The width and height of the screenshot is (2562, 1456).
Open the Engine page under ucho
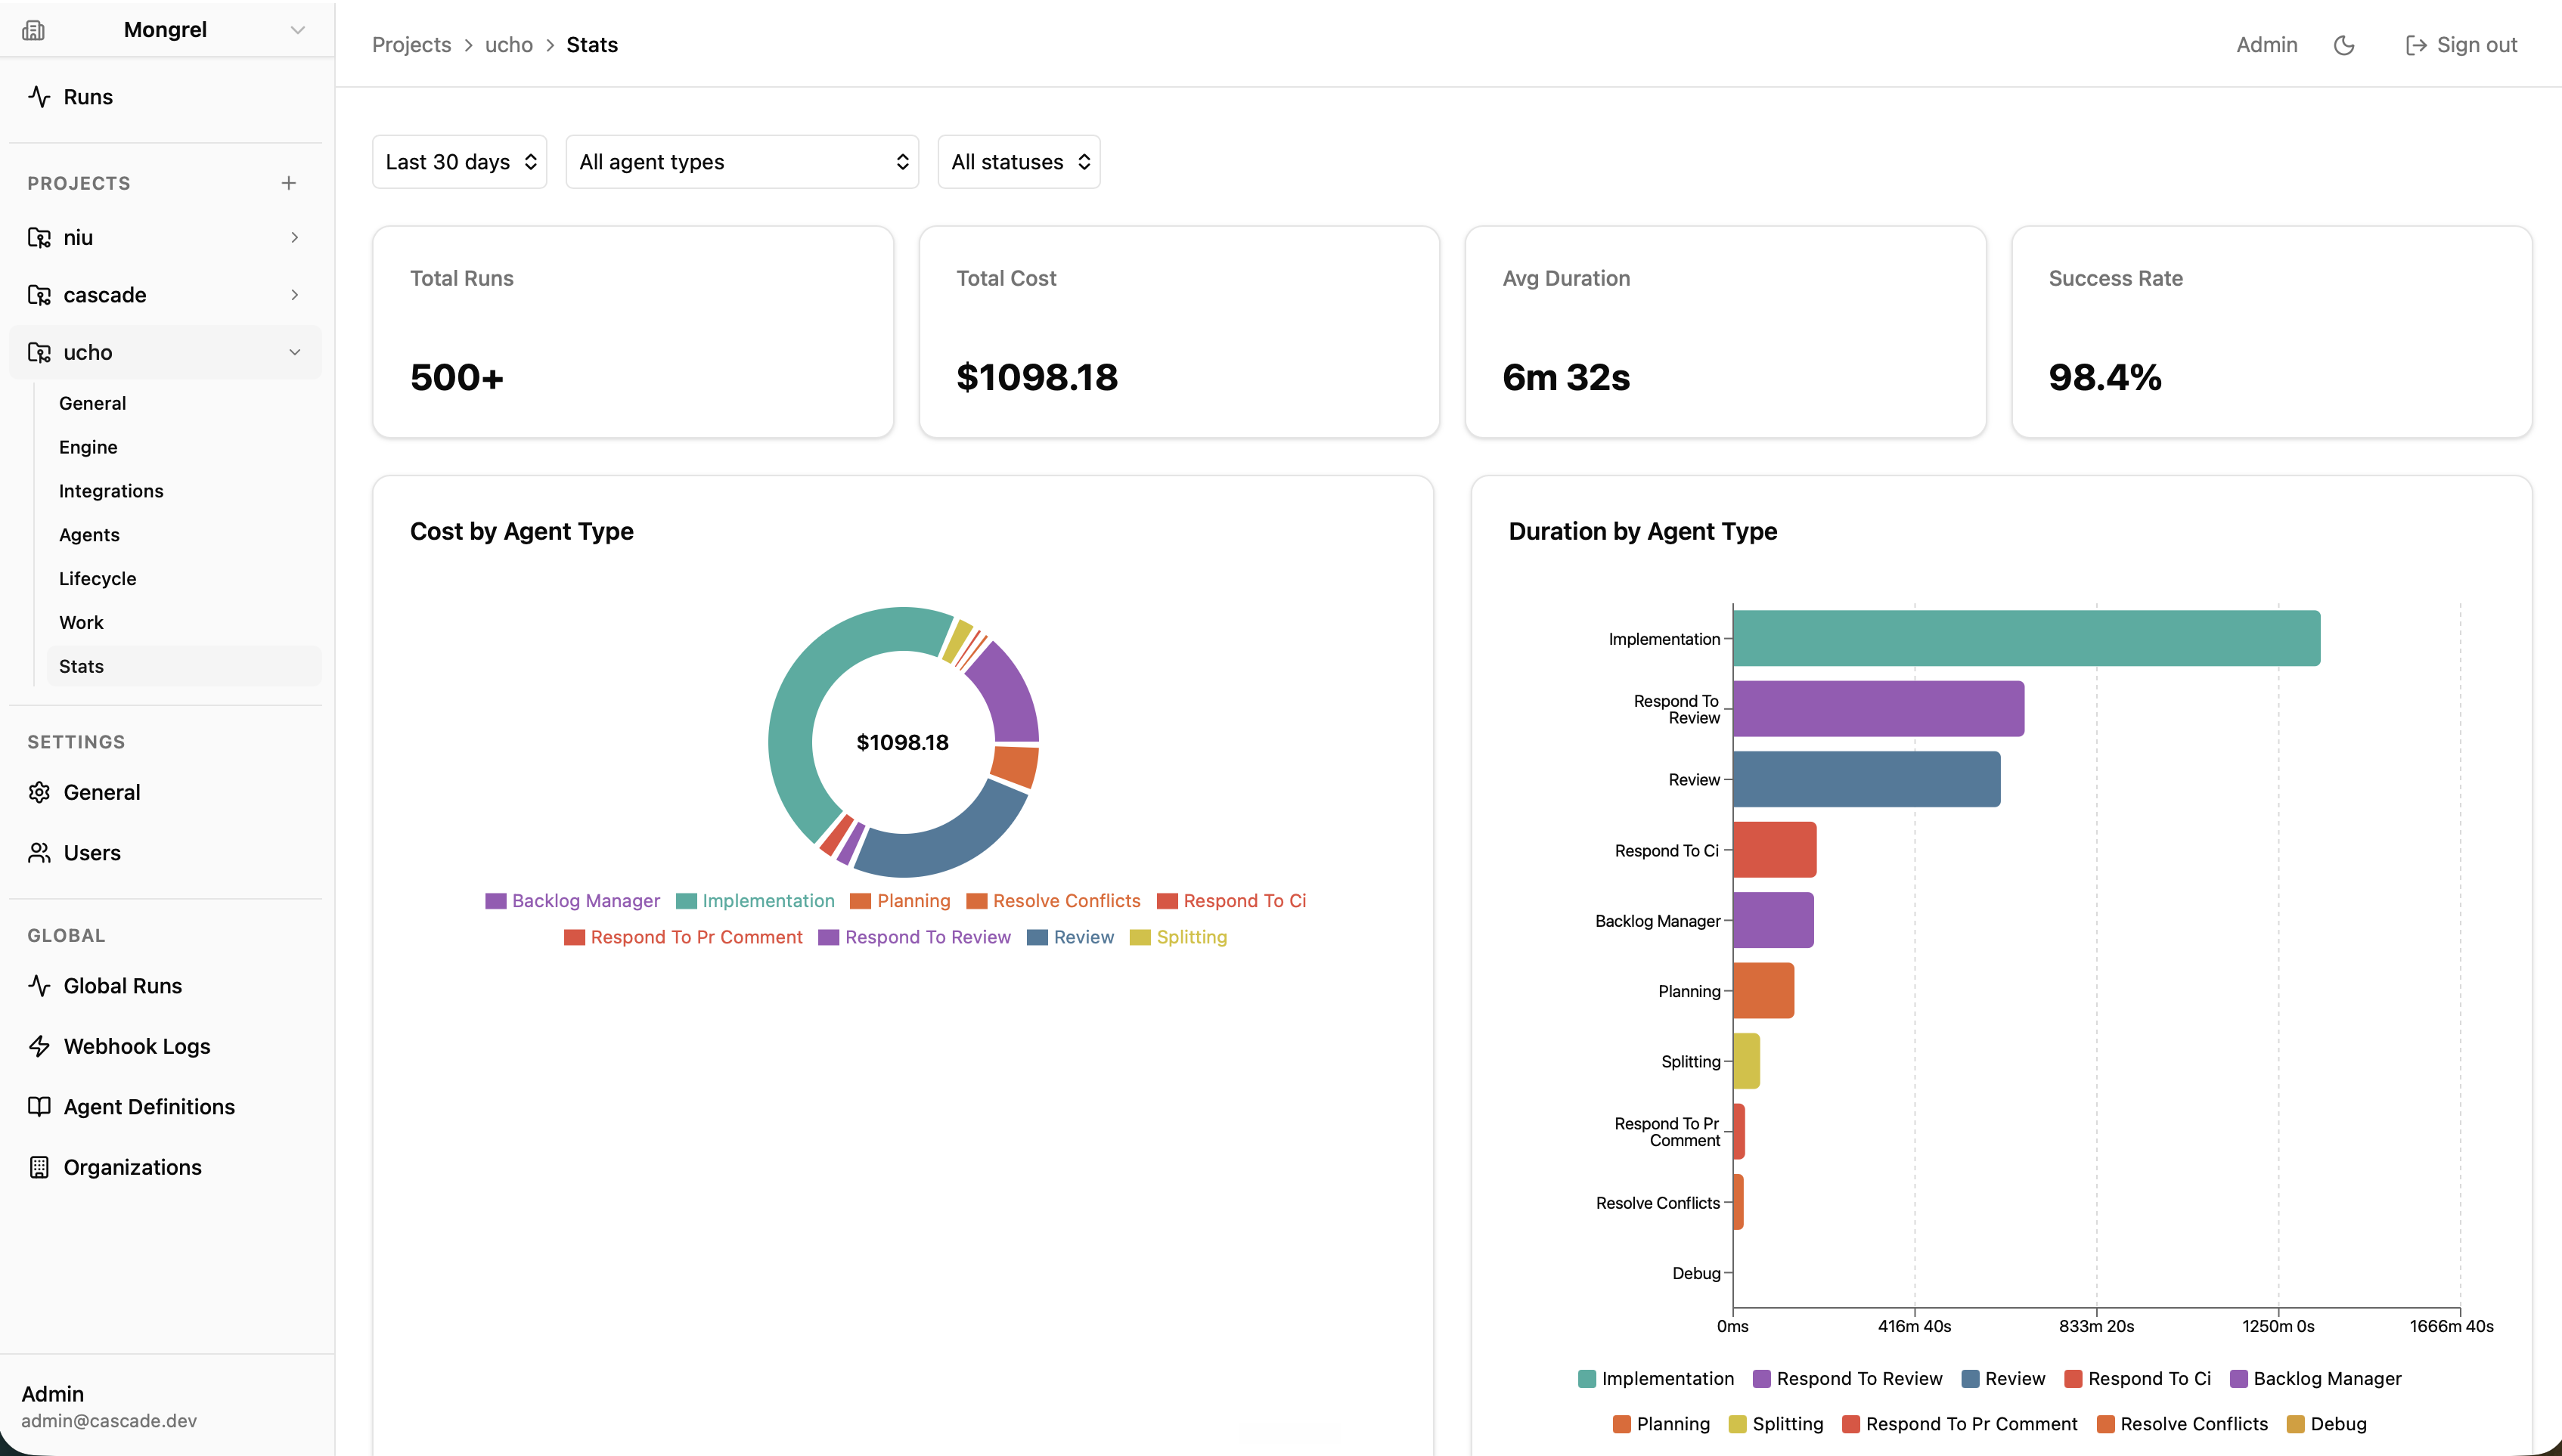pos(88,447)
